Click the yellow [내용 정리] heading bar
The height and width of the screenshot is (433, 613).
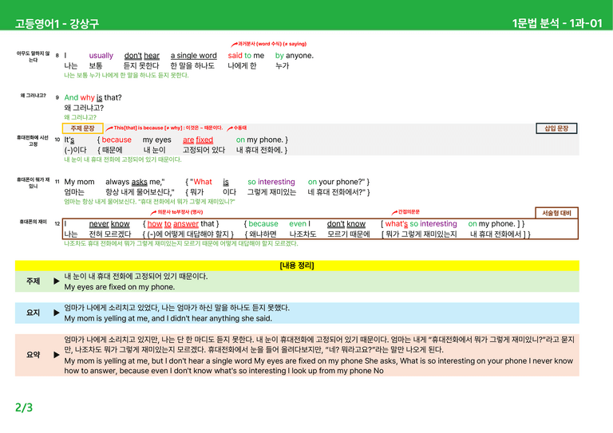(x=297, y=266)
